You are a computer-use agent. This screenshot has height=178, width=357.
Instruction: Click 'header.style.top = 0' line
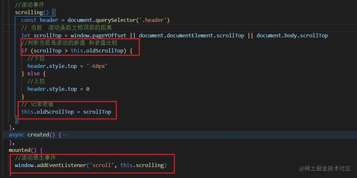coord(58,89)
